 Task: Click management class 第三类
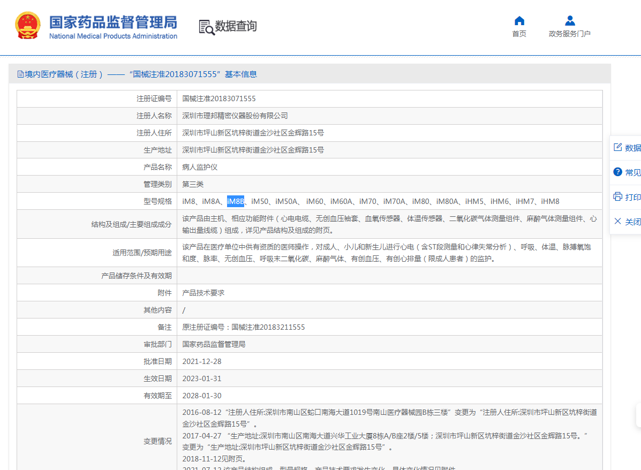[x=193, y=185]
